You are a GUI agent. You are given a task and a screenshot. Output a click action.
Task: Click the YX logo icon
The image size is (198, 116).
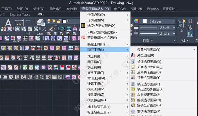click(x=83, y=38)
